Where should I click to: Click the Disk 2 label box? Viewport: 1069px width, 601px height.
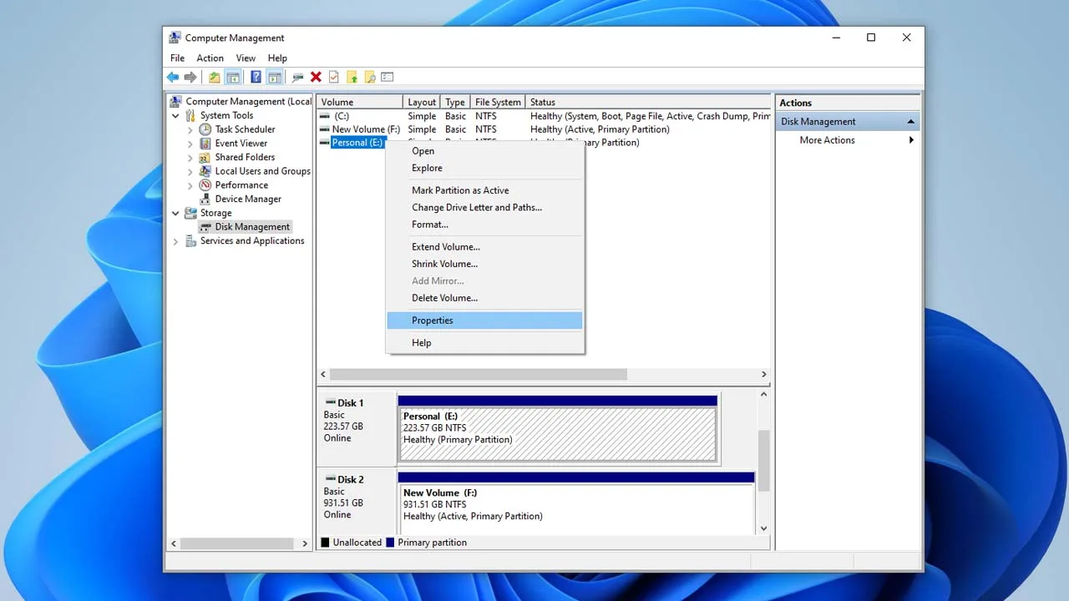(x=357, y=502)
